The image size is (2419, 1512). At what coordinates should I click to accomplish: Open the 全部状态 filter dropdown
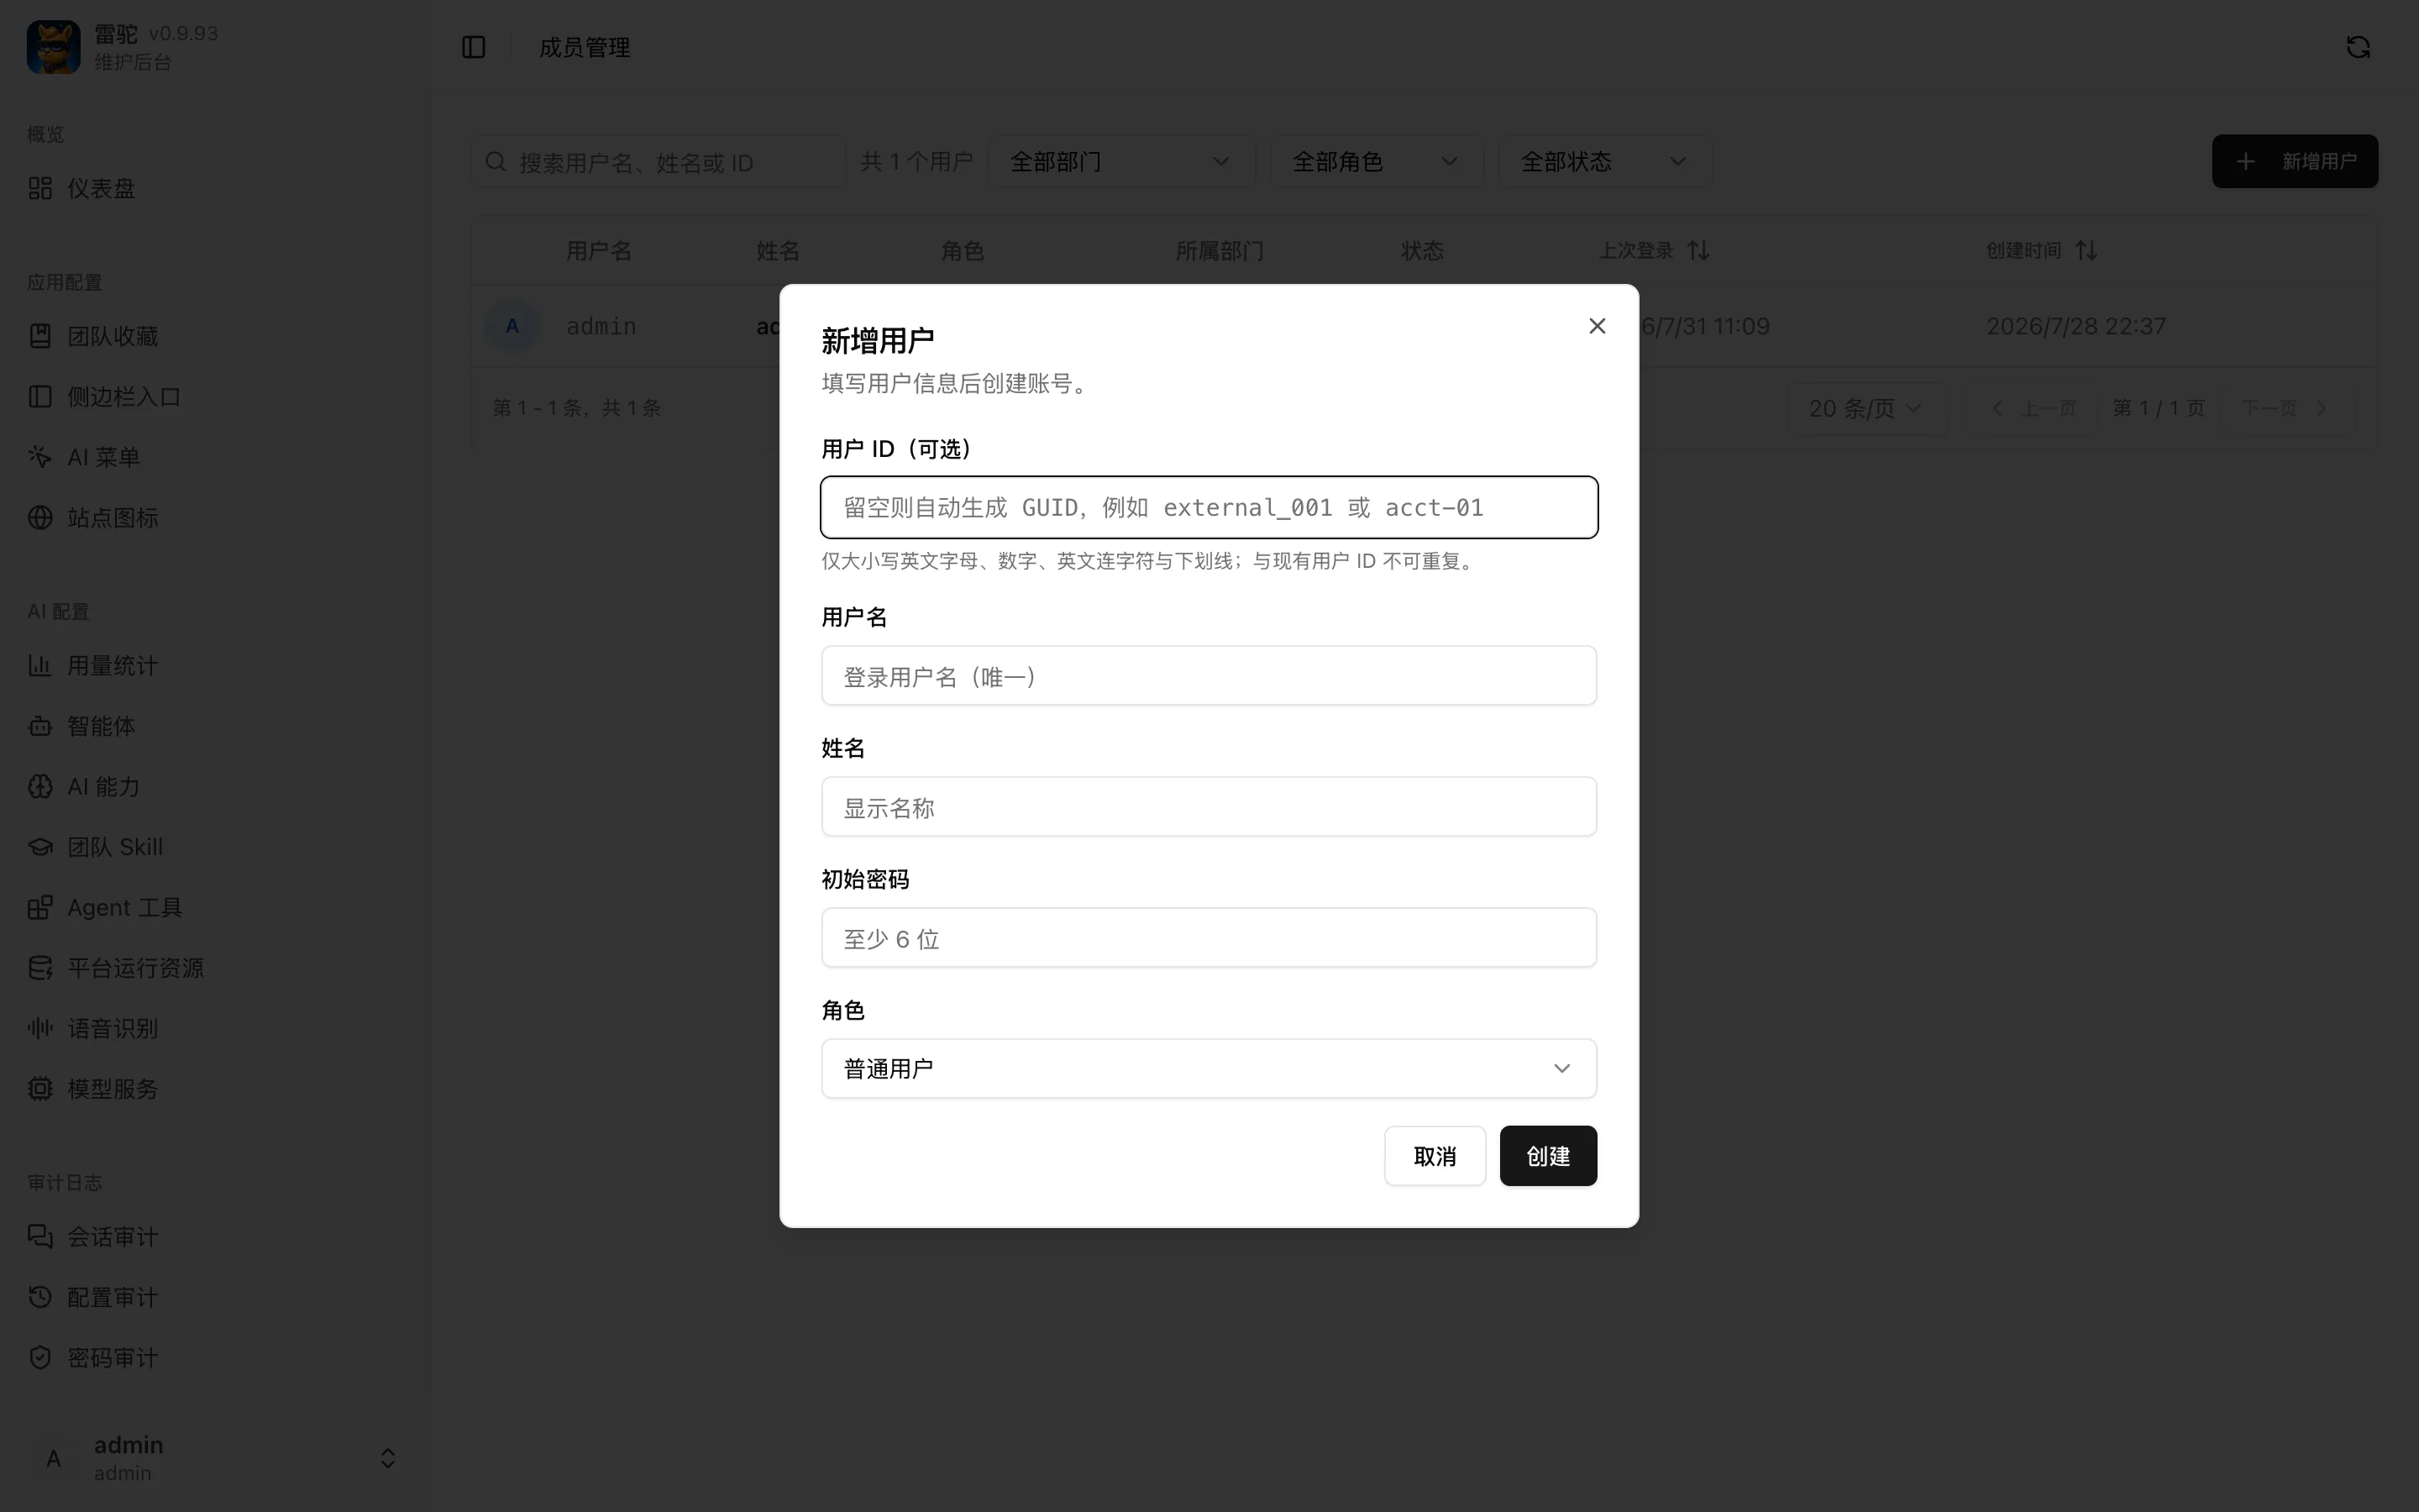click(x=1604, y=161)
